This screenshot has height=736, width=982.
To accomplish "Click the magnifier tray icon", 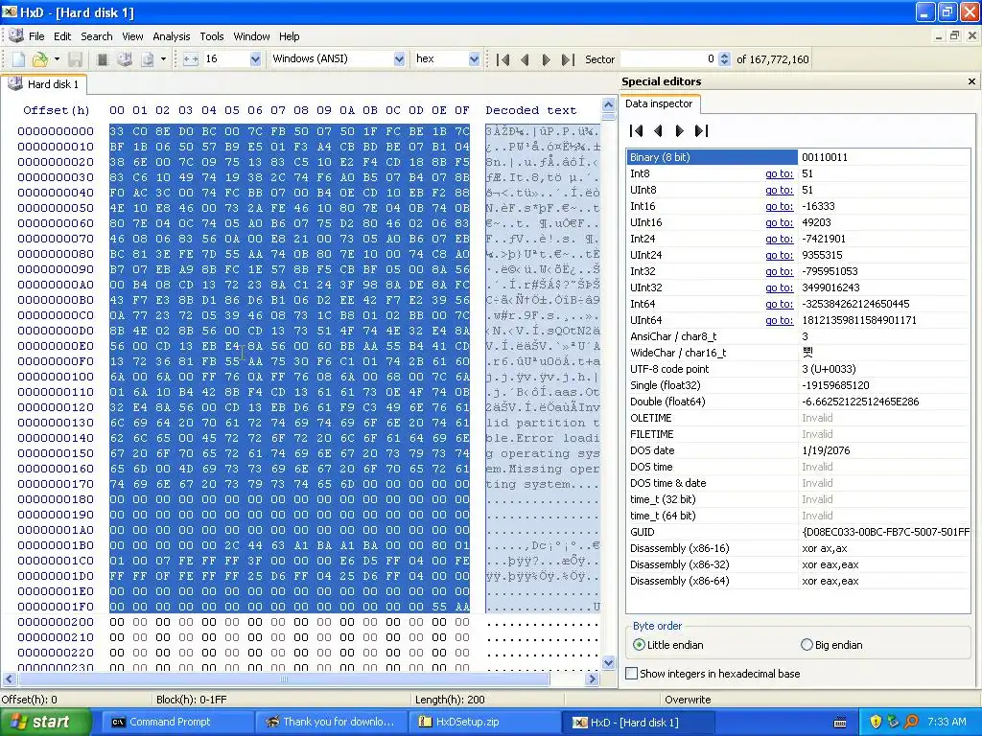I will tap(911, 722).
